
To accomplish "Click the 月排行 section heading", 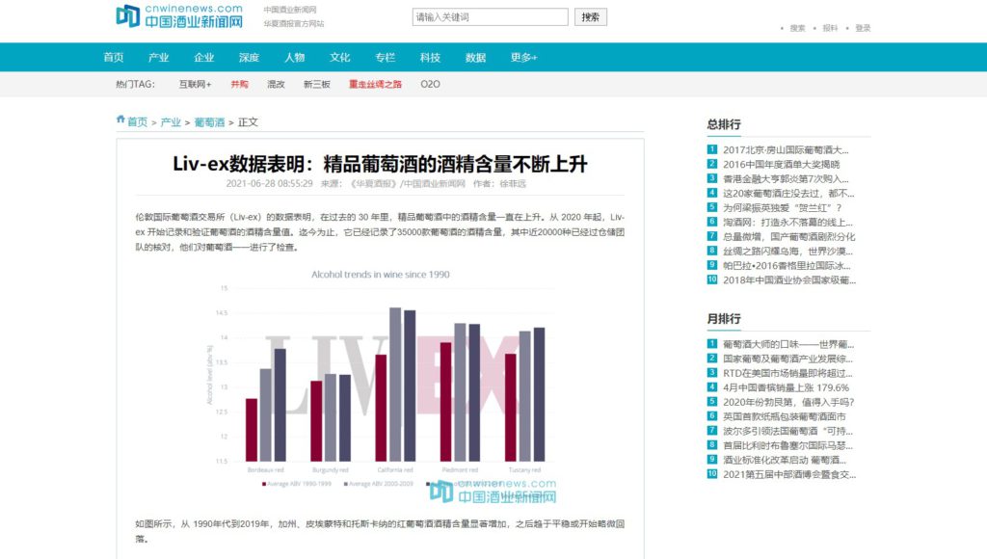I will coord(724,319).
